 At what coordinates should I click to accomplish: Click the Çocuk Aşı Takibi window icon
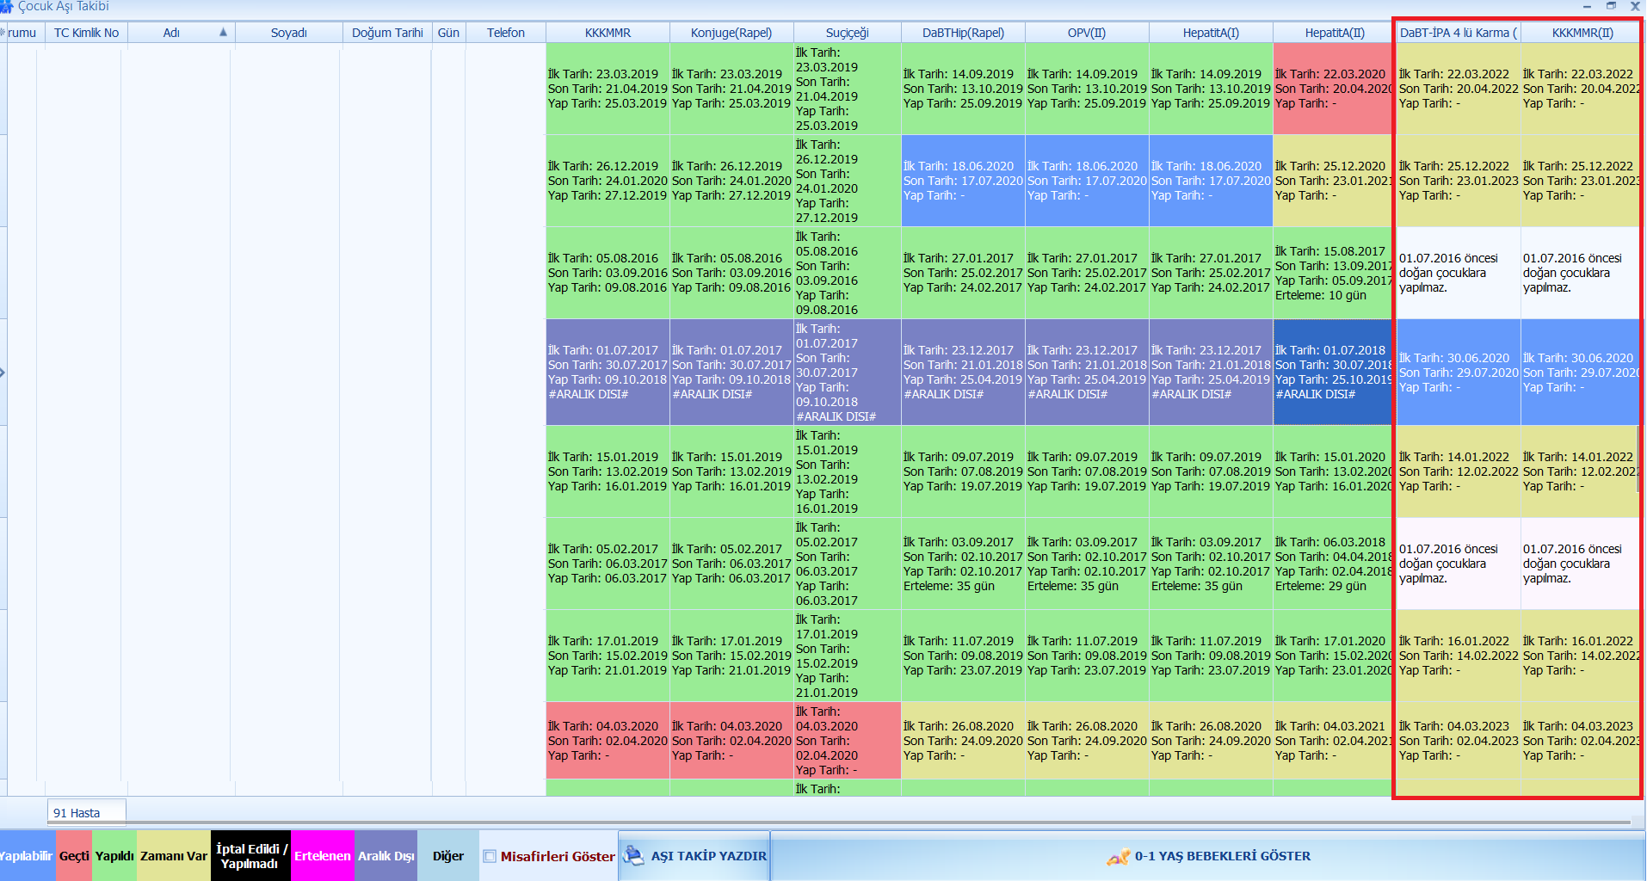tap(7, 6)
